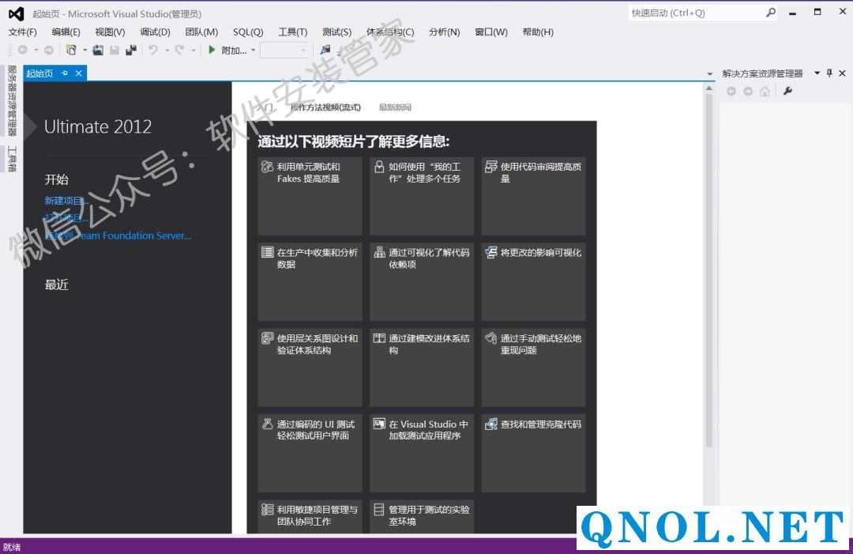The width and height of the screenshot is (853, 554).
Task: Click the Quick Launch magnifier icon
Action: (x=771, y=13)
